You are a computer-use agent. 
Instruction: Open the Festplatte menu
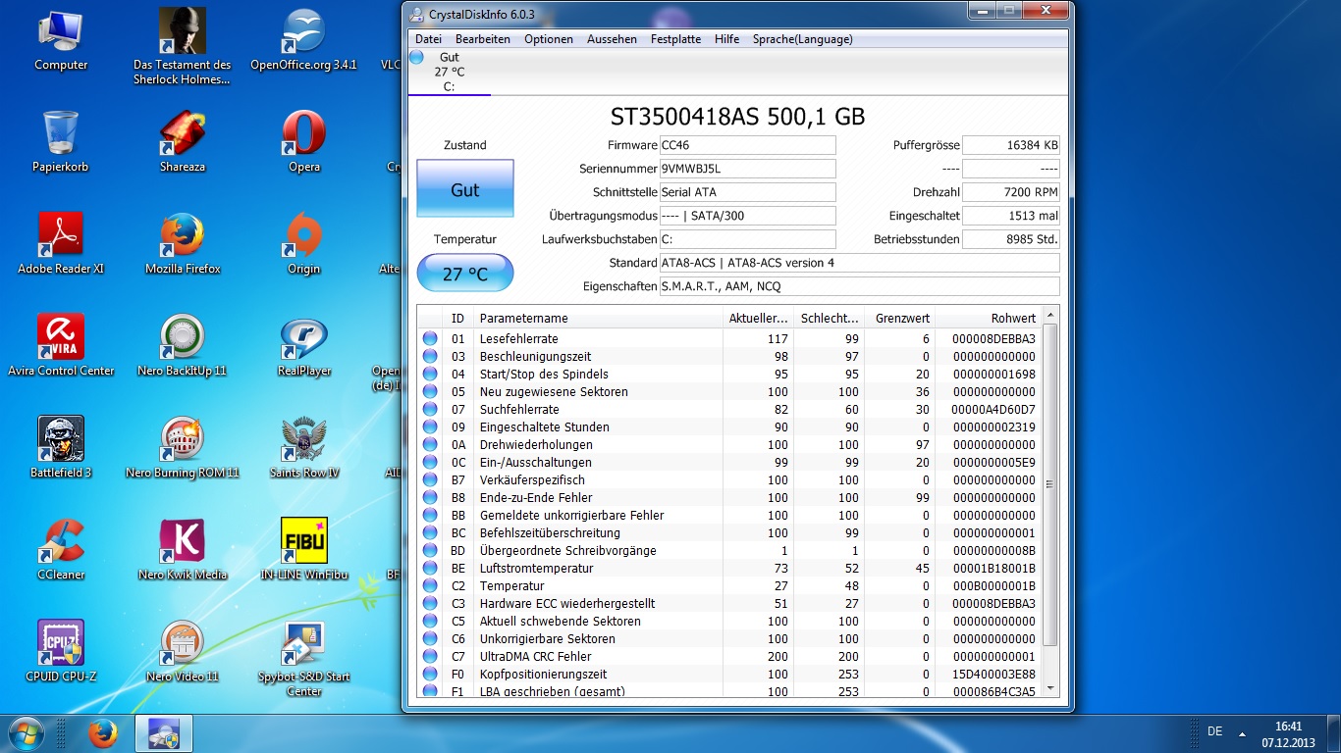[675, 39]
